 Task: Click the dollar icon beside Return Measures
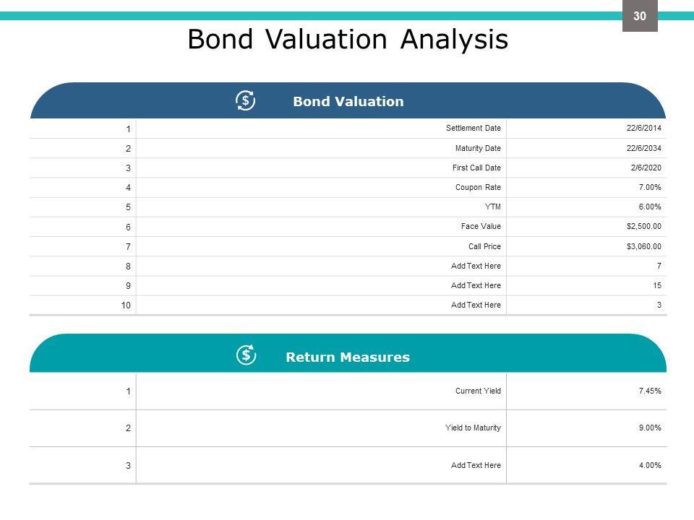247,355
